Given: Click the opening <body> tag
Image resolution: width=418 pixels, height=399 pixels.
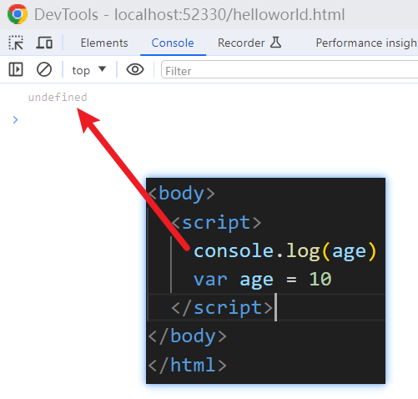Looking at the screenshot, I should (x=182, y=194).
